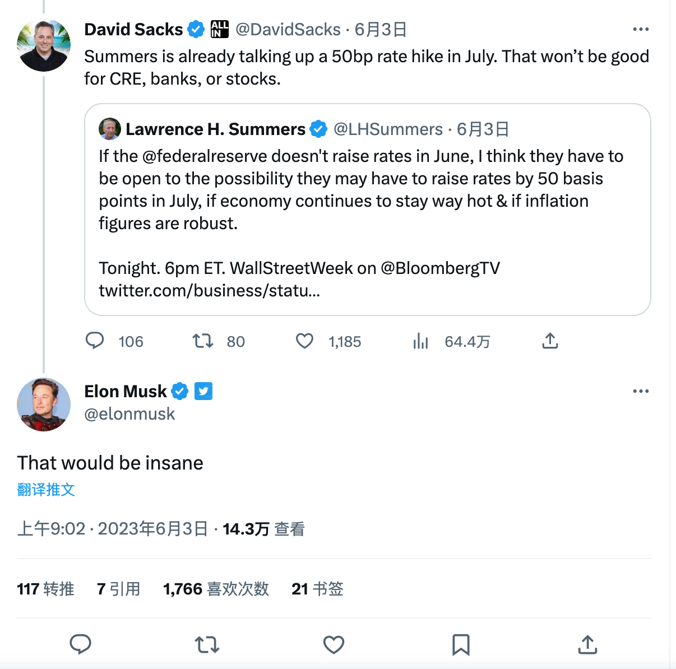Retweet Elon Musk's tweet
This screenshot has height=669, width=676.
tap(207, 644)
